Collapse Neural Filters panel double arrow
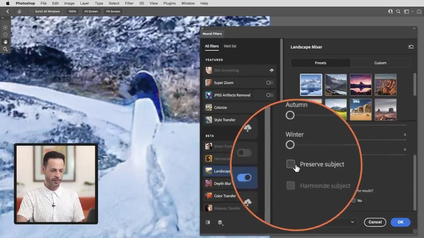Viewport: 424px width, 238px height. 414,28
